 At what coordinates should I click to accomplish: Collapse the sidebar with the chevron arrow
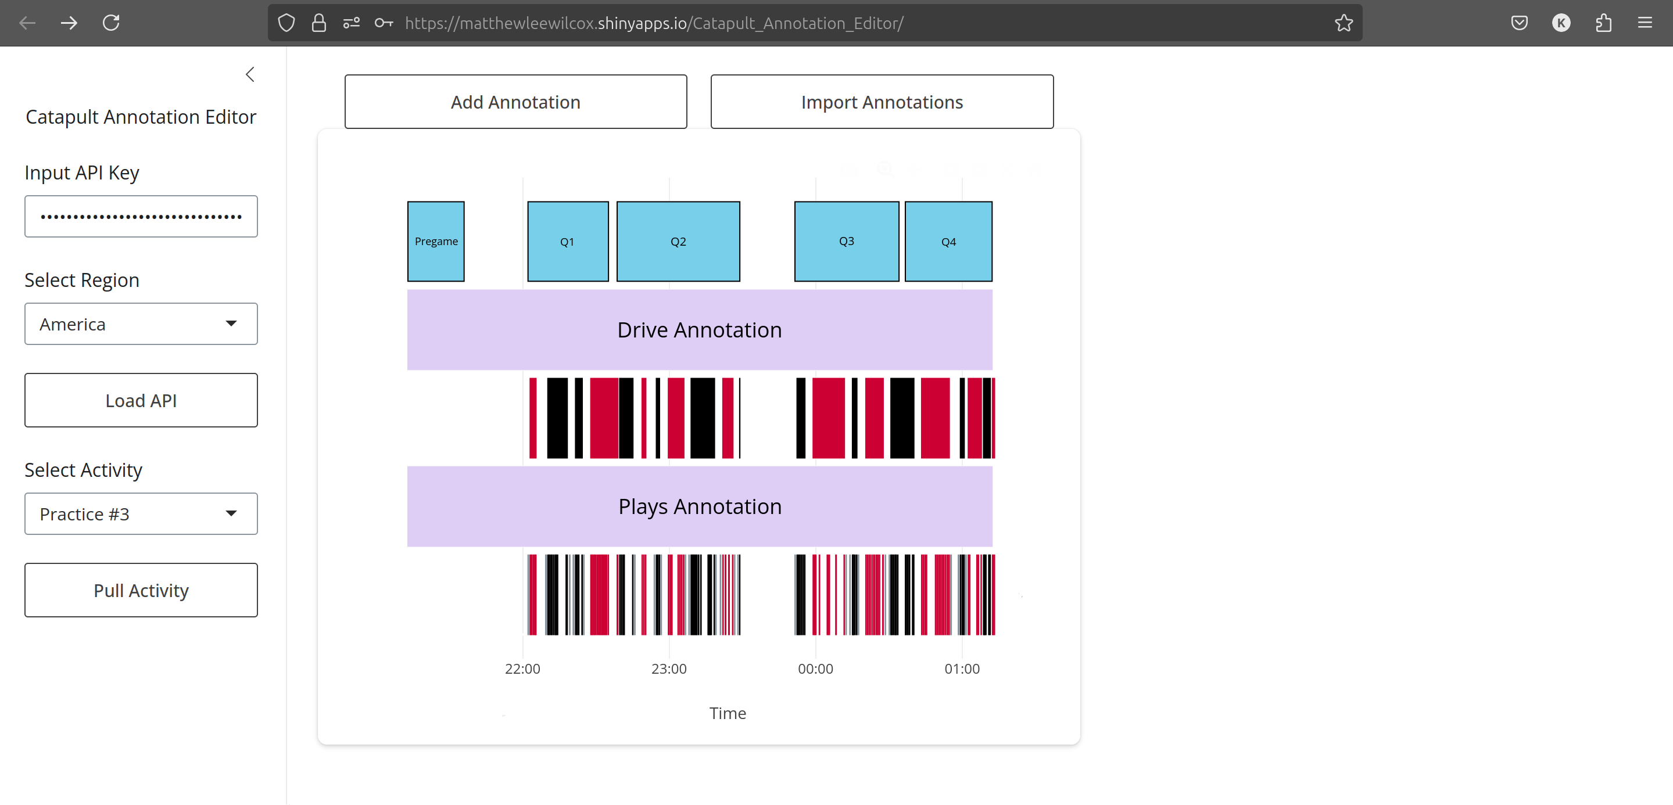pyautogui.click(x=250, y=75)
